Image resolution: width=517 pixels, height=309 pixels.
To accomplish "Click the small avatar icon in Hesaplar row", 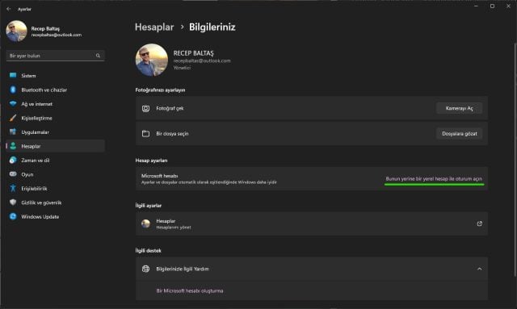I will point(145,223).
